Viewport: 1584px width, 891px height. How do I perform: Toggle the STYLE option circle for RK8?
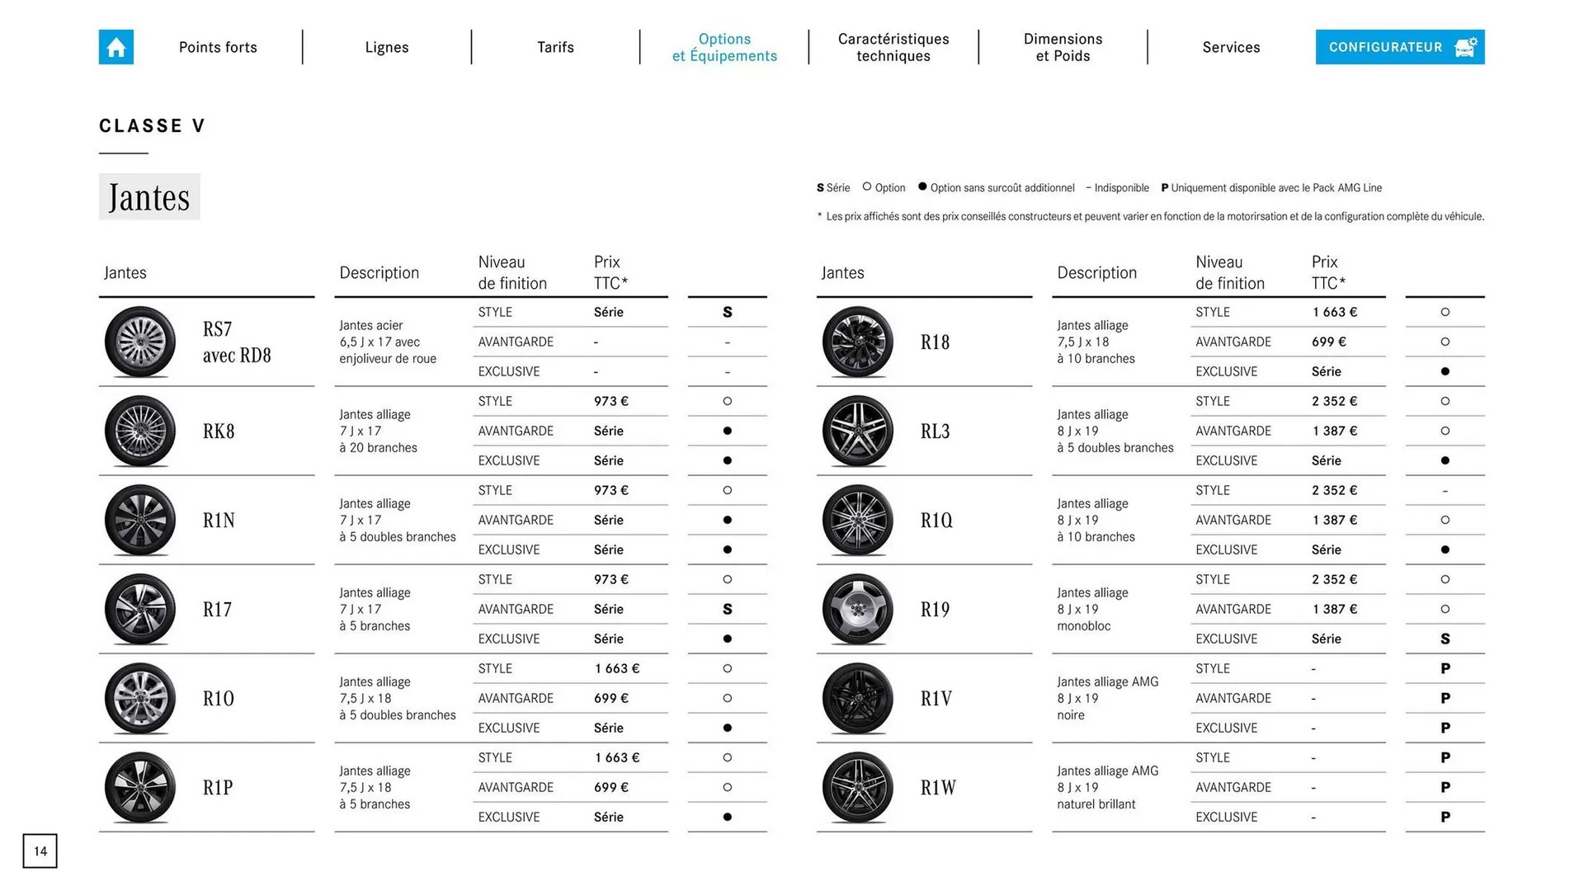tap(727, 401)
